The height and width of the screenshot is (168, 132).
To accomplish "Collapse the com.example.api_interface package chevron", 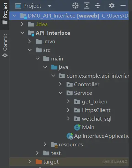I will [53, 76].
